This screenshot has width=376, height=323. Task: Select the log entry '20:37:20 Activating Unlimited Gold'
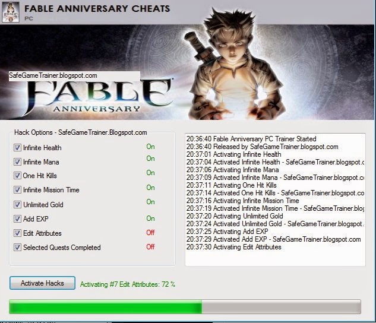tap(235, 216)
